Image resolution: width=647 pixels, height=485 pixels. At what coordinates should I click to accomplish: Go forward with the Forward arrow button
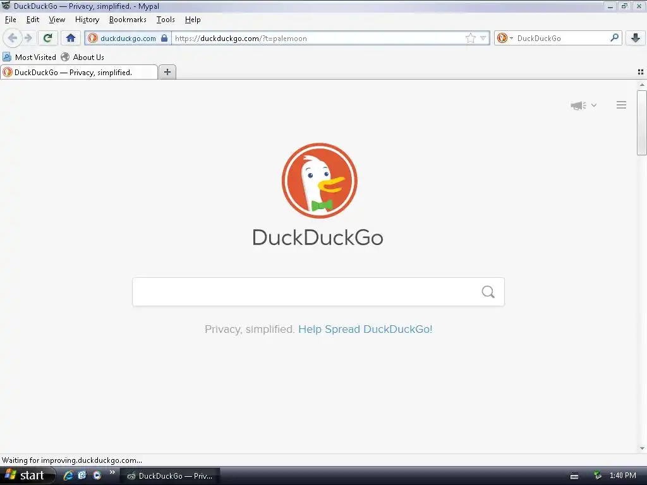(28, 38)
